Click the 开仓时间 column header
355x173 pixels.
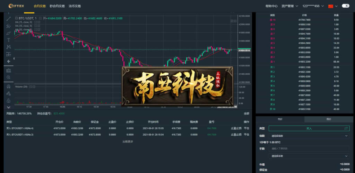pos(153,122)
